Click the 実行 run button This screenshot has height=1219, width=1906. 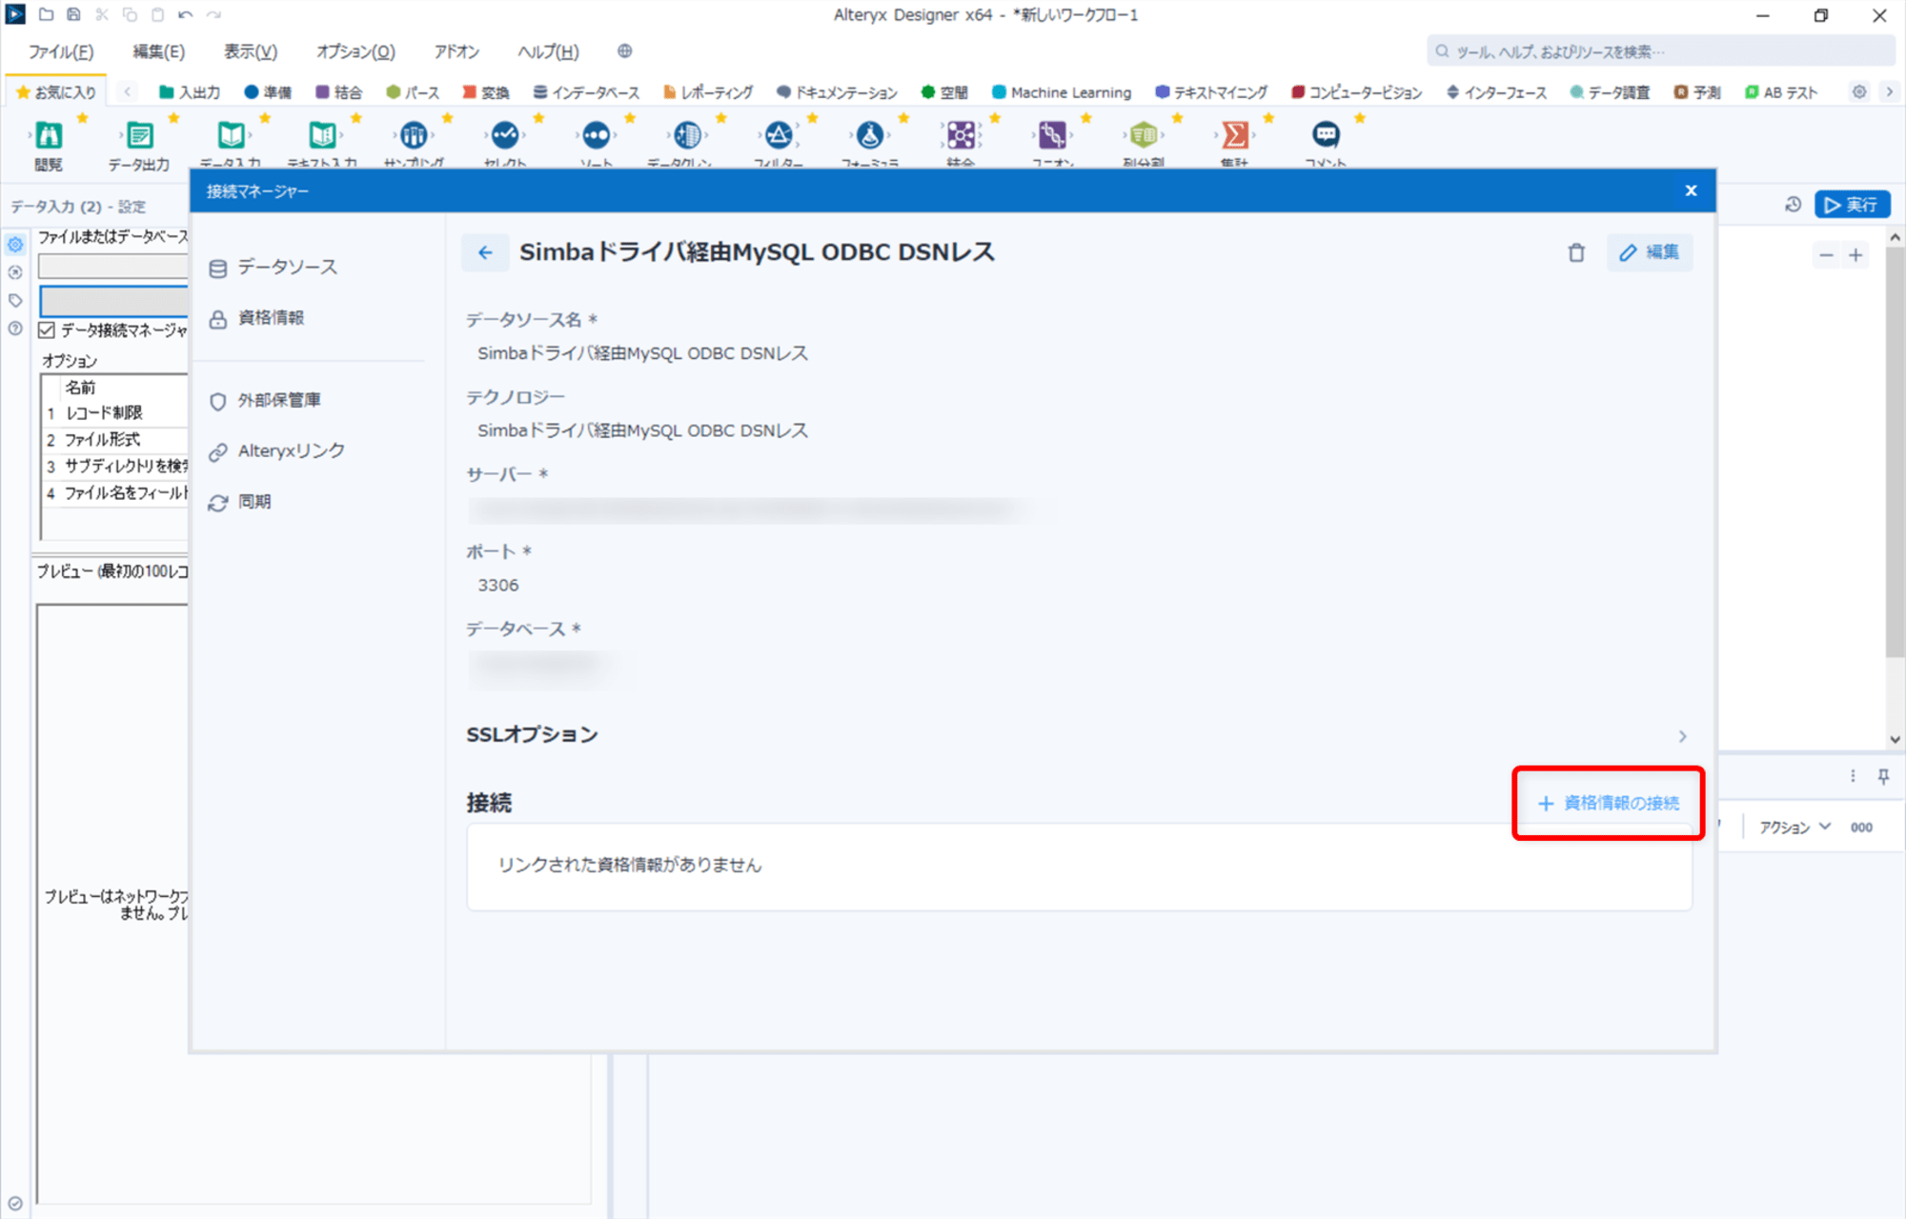click(x=1852, y=205)
